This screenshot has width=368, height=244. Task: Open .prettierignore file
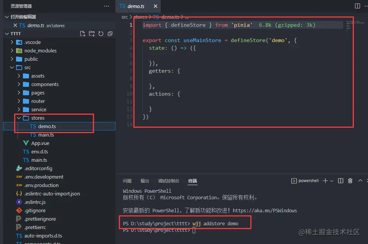(x=59, y=219)
